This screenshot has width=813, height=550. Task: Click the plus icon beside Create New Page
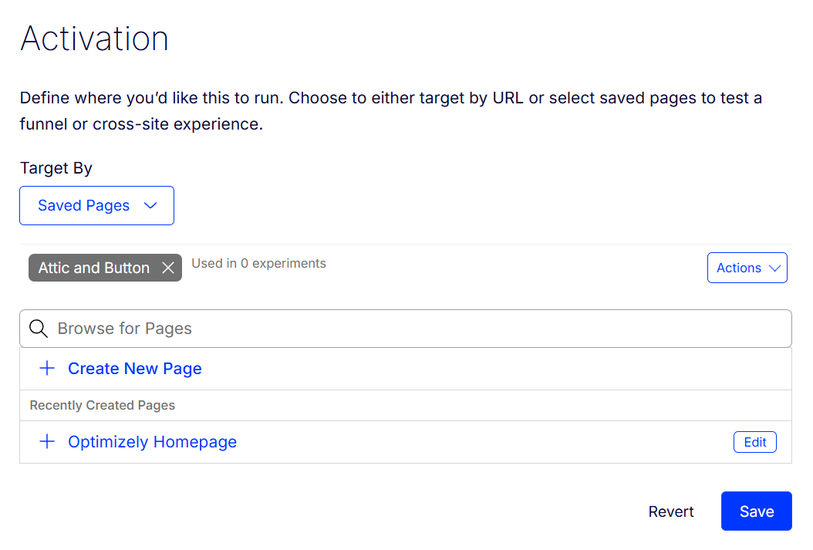pos(47,369)
